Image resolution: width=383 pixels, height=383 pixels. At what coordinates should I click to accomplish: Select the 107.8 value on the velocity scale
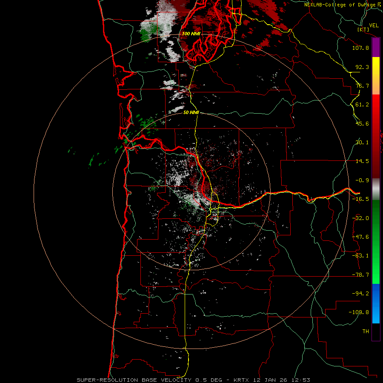[360, 48]
